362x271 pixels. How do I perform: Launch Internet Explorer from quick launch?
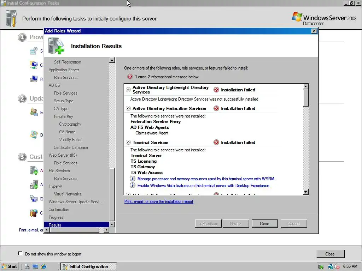43,266
